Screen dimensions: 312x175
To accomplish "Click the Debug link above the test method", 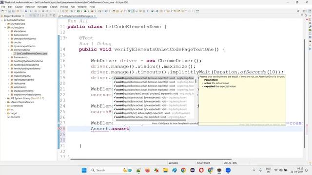I will click(104, 44).
